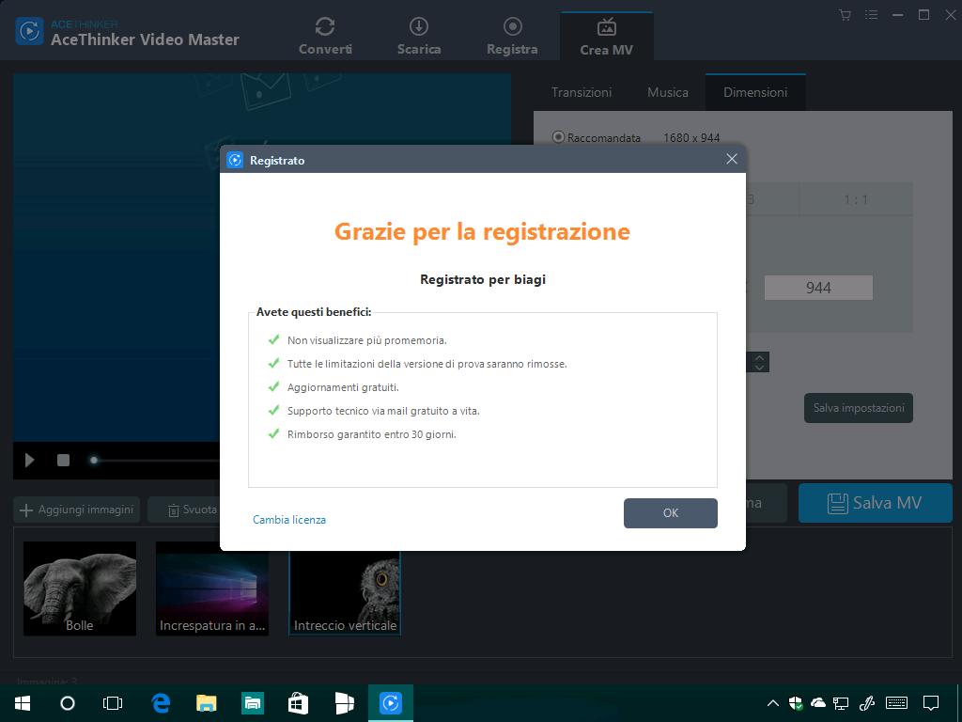
Task: Click 'Non visualizzare più promemoria.' text
Action: click(x=367, y=340)
